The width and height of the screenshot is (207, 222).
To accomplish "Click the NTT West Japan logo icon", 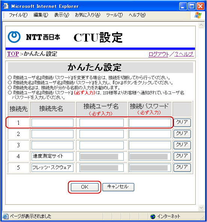I will click(14, 37).
